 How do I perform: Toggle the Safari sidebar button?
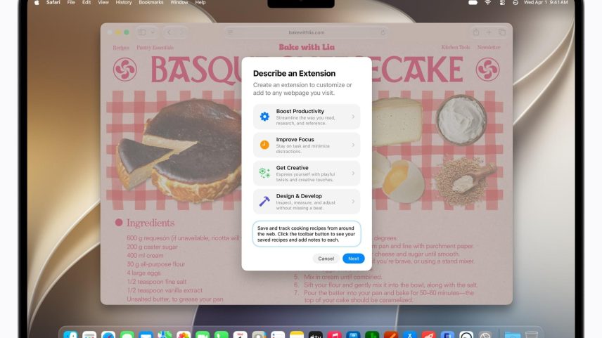pos(143,32)
